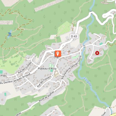Click the turquoise building at left edge
116x116 pixels.
coord(1,72)
